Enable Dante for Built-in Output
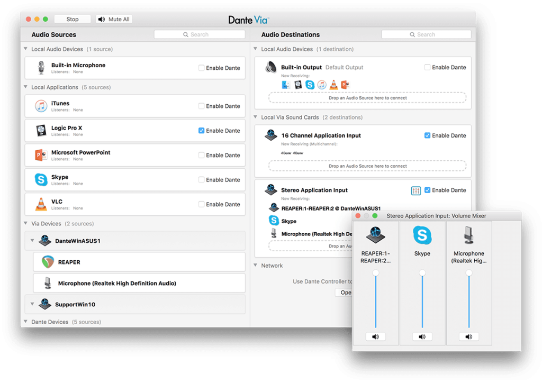542x383 pixels. point(427,67)
